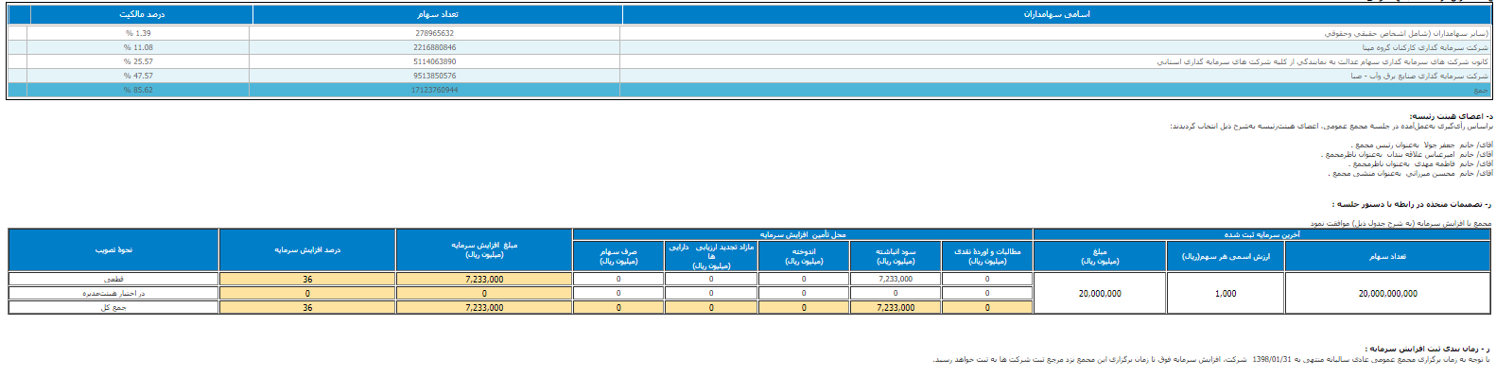Select the تعداد سهام header in the shareholders table

(x=437, y=14)
